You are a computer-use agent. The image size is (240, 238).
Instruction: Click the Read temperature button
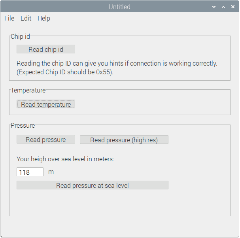[x=46, y=104]
